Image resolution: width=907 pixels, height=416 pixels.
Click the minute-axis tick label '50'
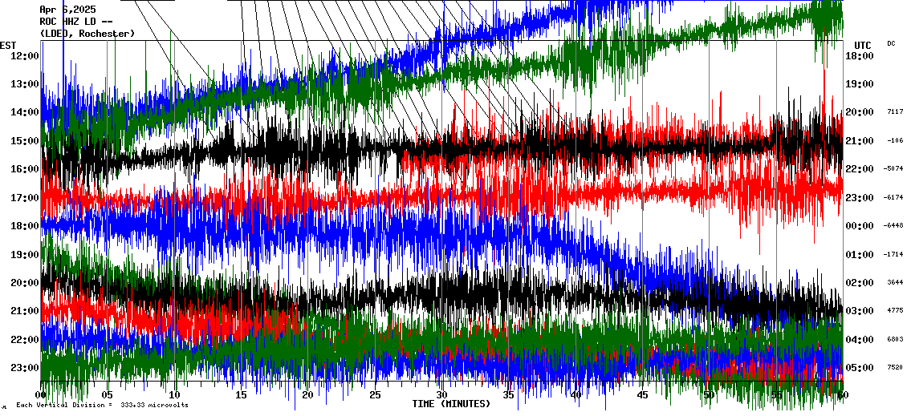(x=710, y=395)
